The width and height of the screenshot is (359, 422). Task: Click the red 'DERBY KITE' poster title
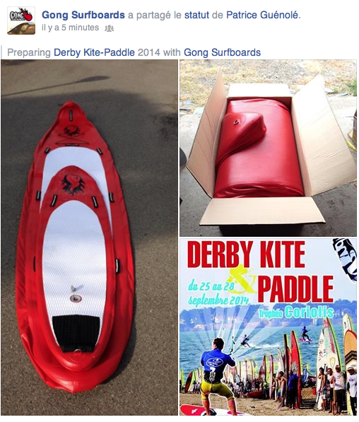tap(246, 254)
